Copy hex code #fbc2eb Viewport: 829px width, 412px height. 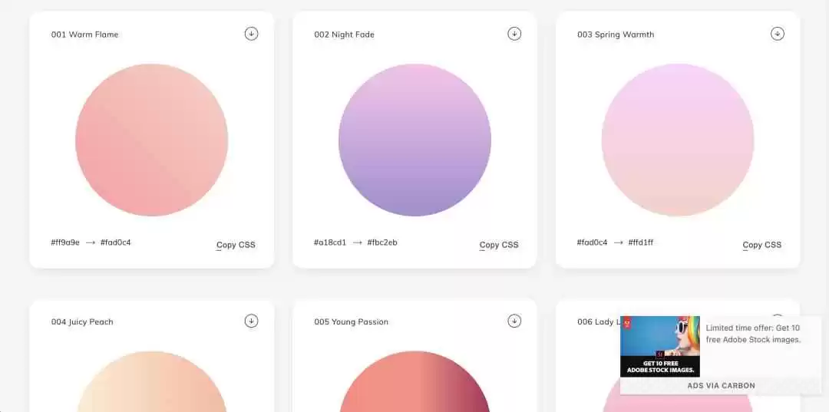click(382, 242)
